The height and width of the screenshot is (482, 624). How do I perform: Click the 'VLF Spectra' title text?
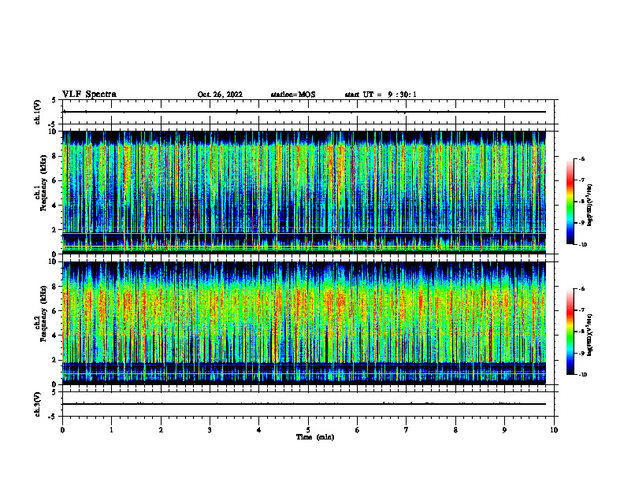89,95
